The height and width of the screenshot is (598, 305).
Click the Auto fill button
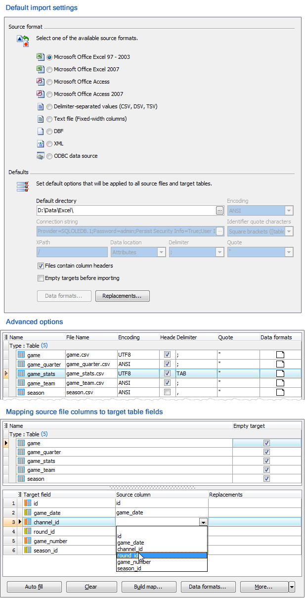click(x=34, y=587)
